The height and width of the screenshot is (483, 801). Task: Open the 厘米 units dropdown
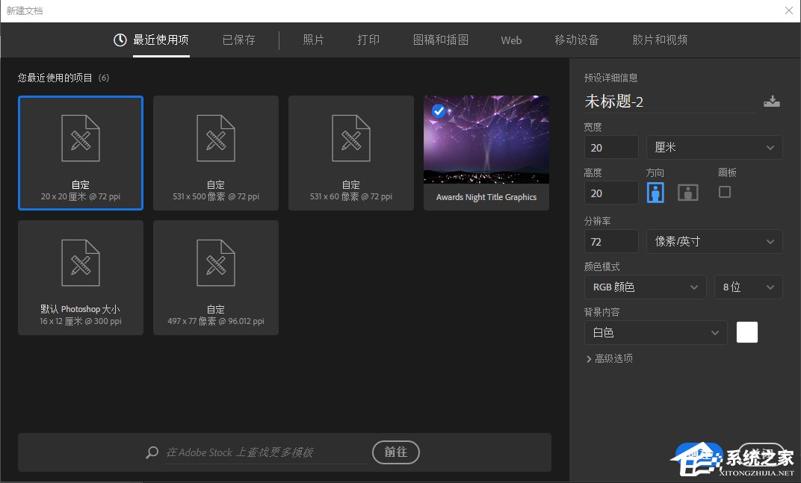(714, 147)
